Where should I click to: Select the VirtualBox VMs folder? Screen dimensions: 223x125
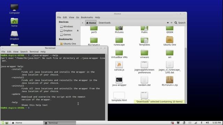click(119, 54)
